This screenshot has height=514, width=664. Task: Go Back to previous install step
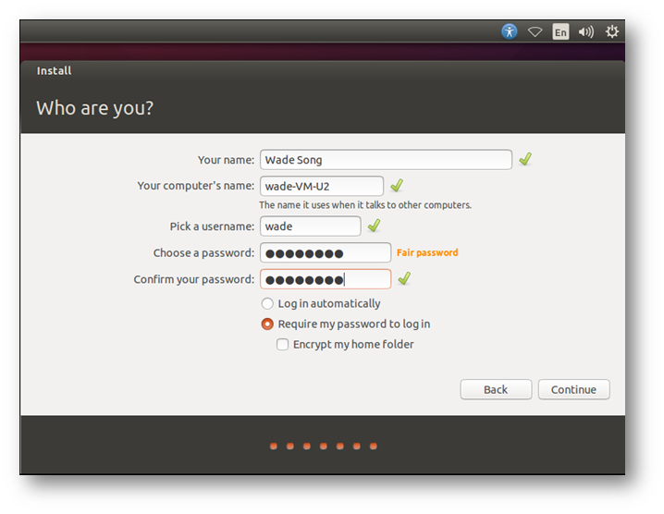pos(496,389)
